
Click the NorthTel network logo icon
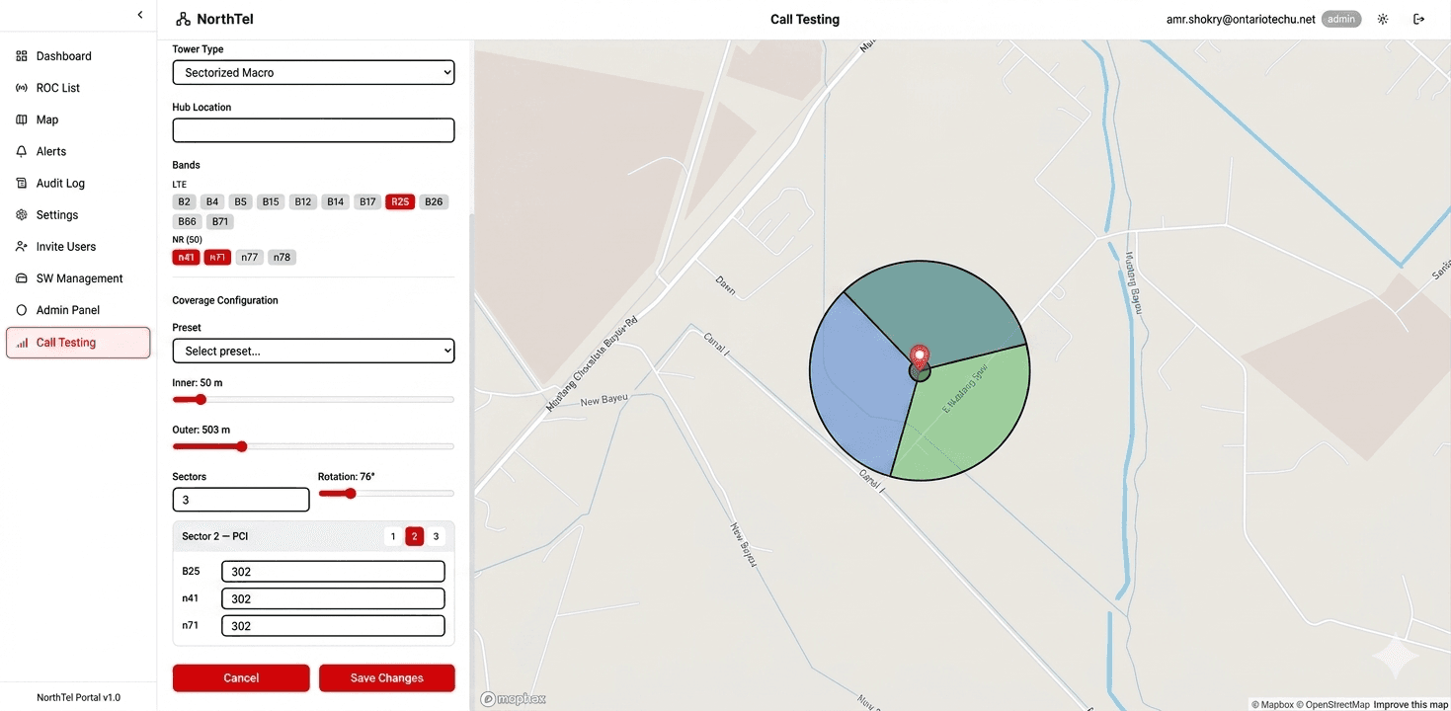click(x=183, y=19)
